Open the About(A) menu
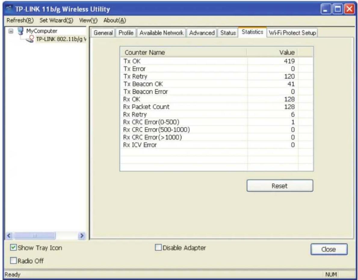This screenshot has height=280, width=358. coord(115,20)
